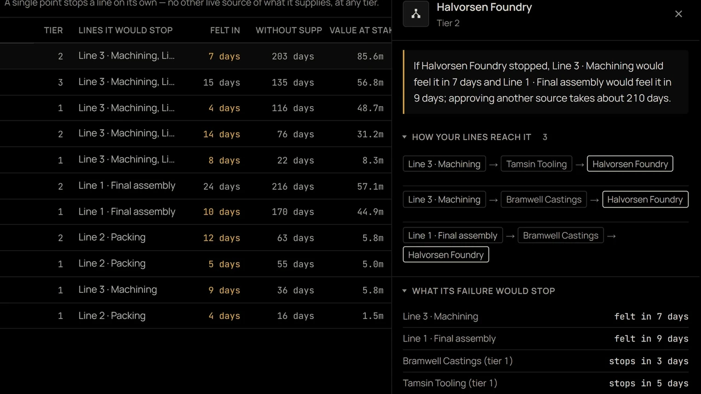This screenshot has width=701, height=394.
Task: Click the Line 1 · Final assembly felt in 9 days entry
Action: [545, 339]
